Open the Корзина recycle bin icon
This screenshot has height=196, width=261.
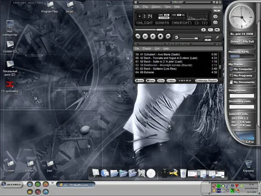click(x=248, y=166)
